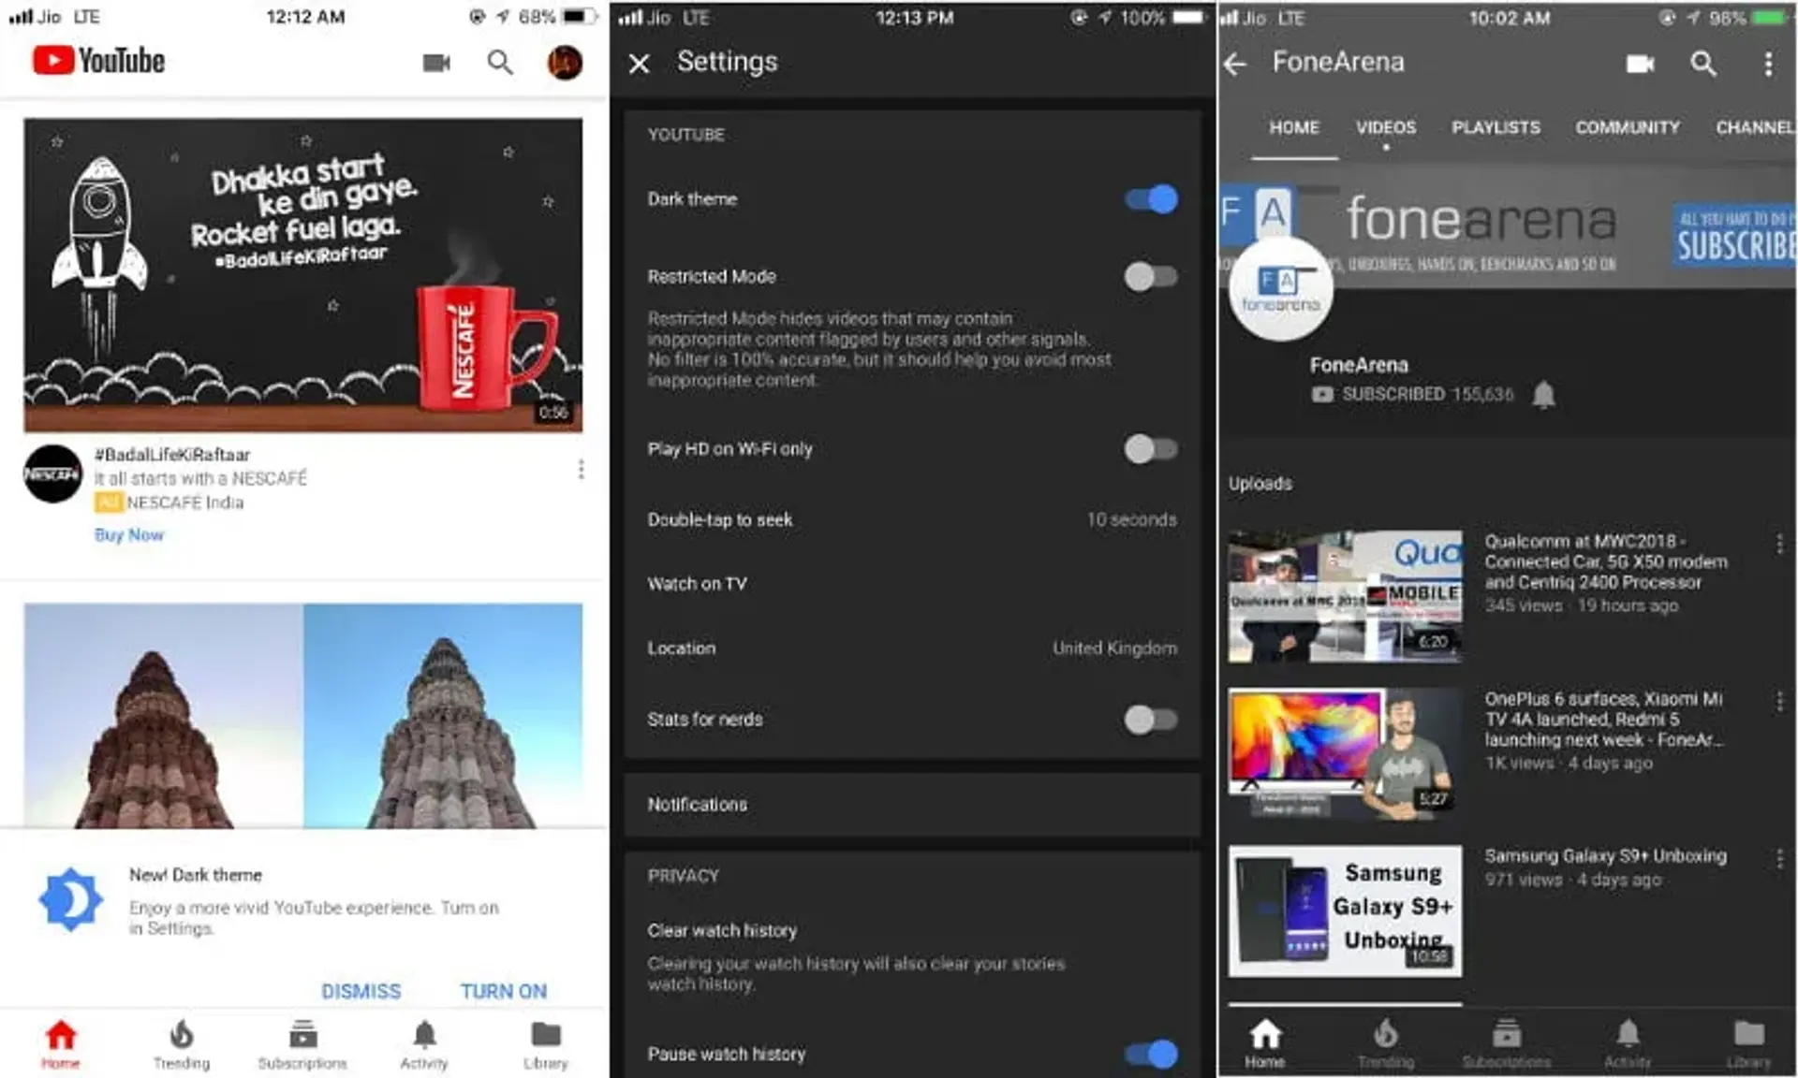Image resolution: width=1798 pixels, height=1078 pixels.
Task: Enable Play HD on Wi-Fi only
Action: (x=1151, y=449)
